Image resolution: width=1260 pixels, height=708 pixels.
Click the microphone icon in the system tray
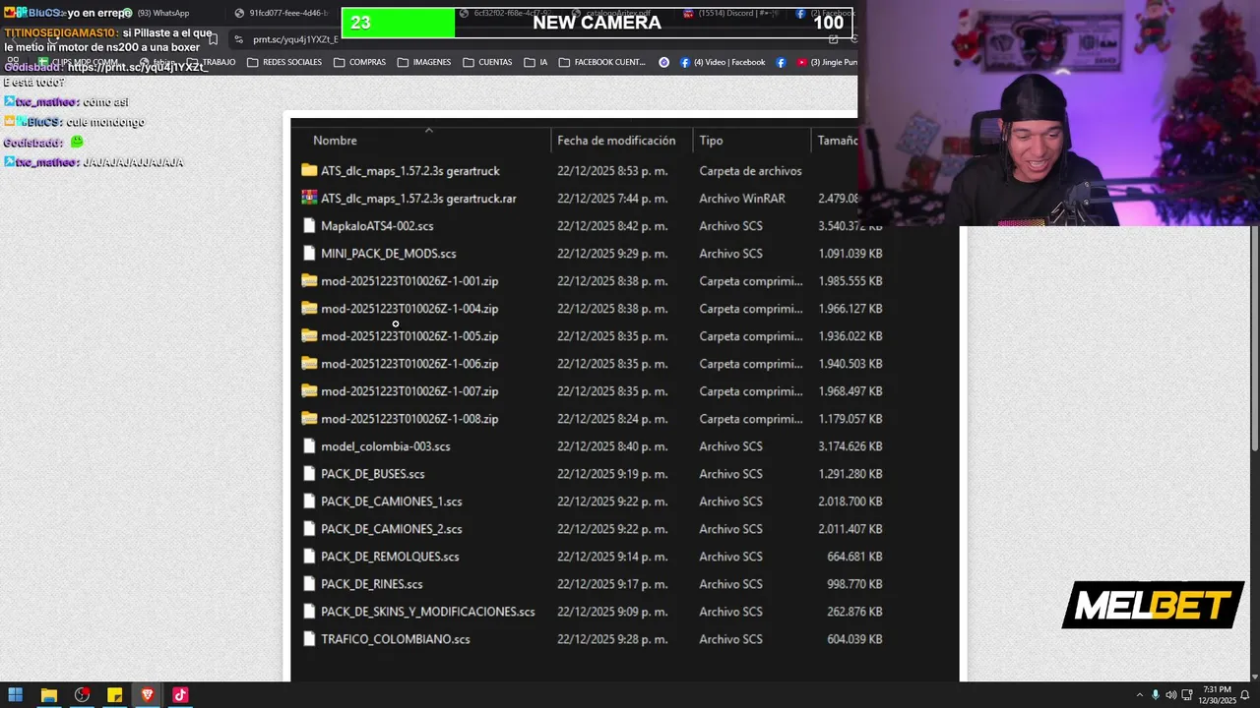1156,695
